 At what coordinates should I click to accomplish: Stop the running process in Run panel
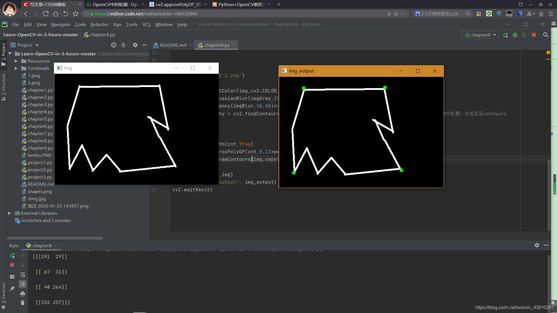pos(12,265)
